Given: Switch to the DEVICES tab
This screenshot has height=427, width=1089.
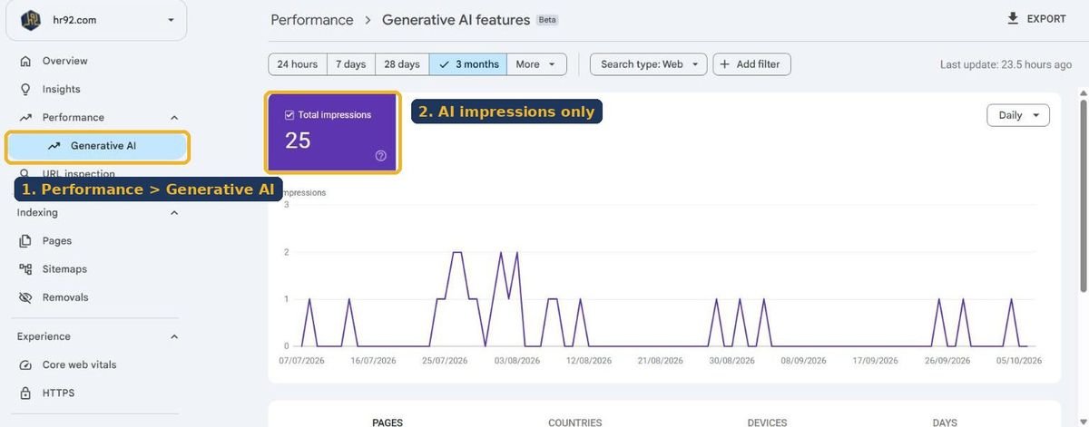Looking at the screenshot, I should (x=767, y=422).
